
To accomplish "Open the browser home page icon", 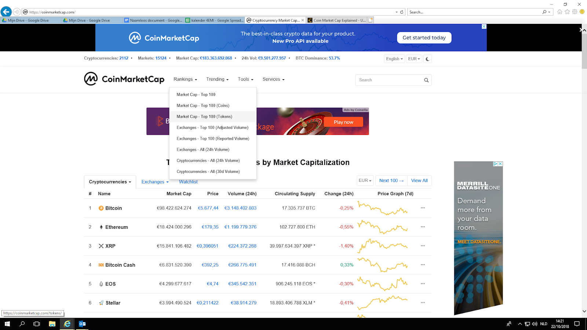I will pos(559,12).
